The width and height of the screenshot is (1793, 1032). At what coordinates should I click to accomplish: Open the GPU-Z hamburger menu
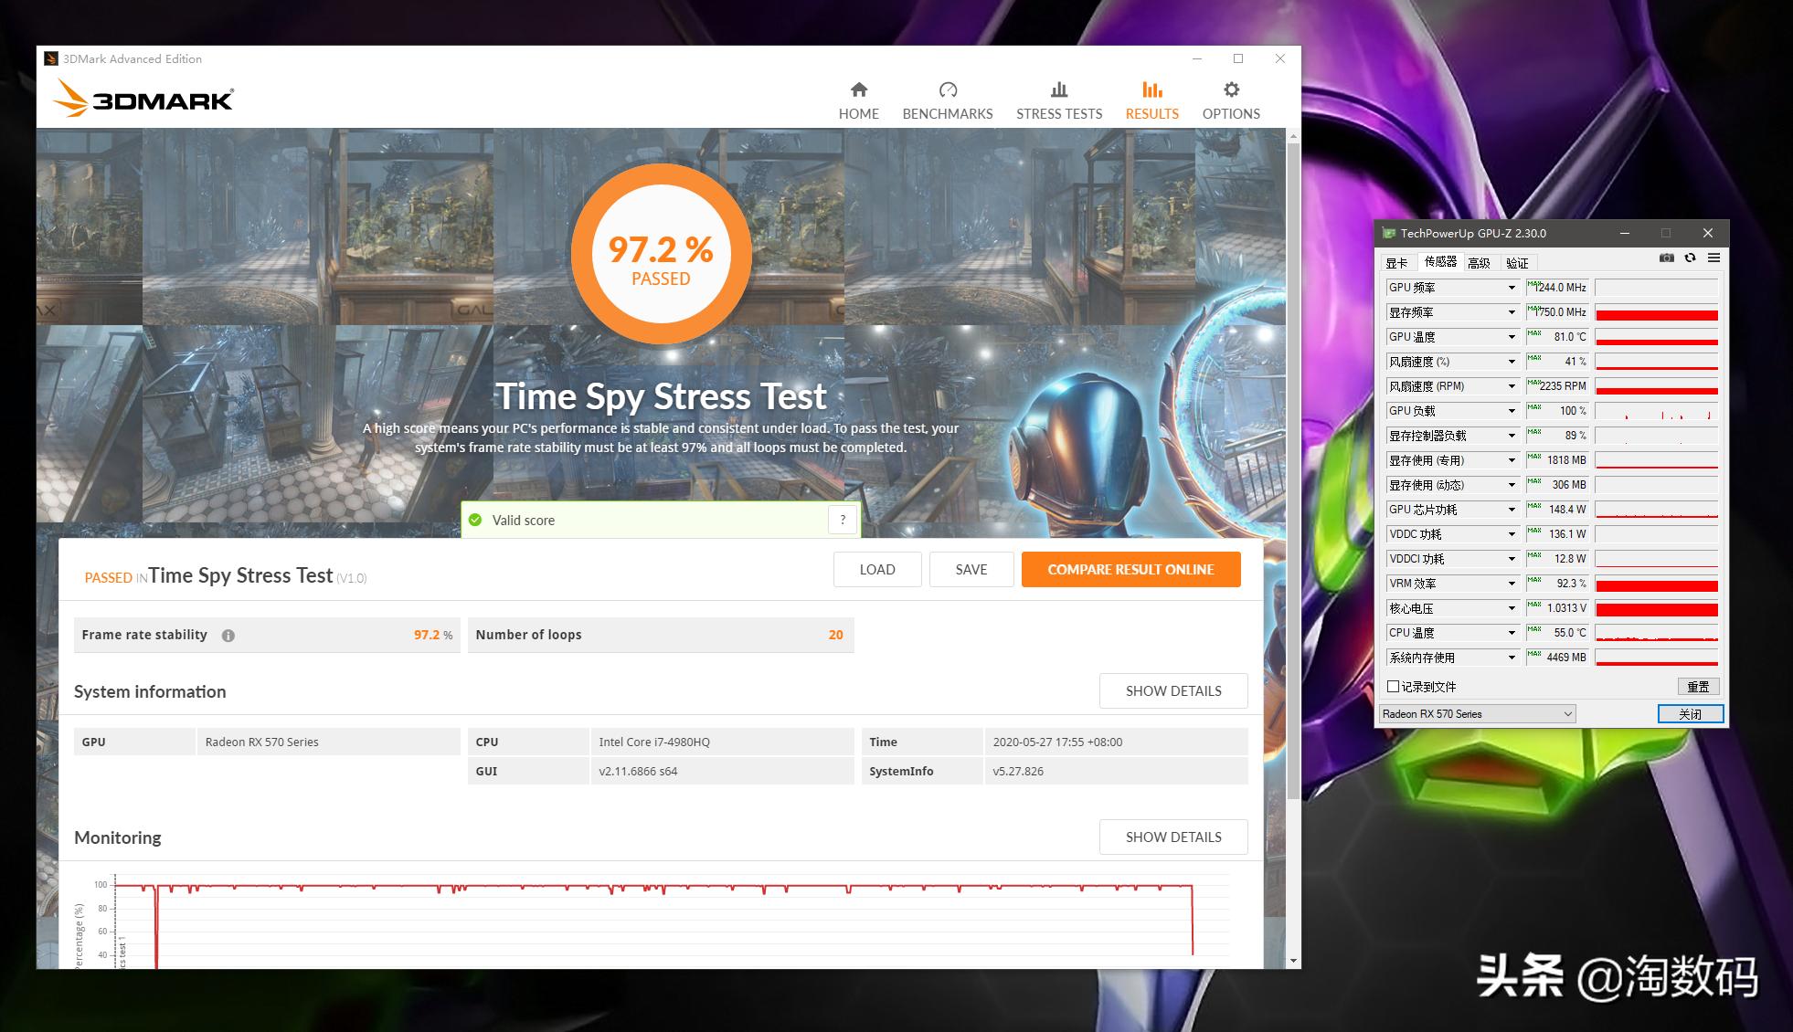1713,258
